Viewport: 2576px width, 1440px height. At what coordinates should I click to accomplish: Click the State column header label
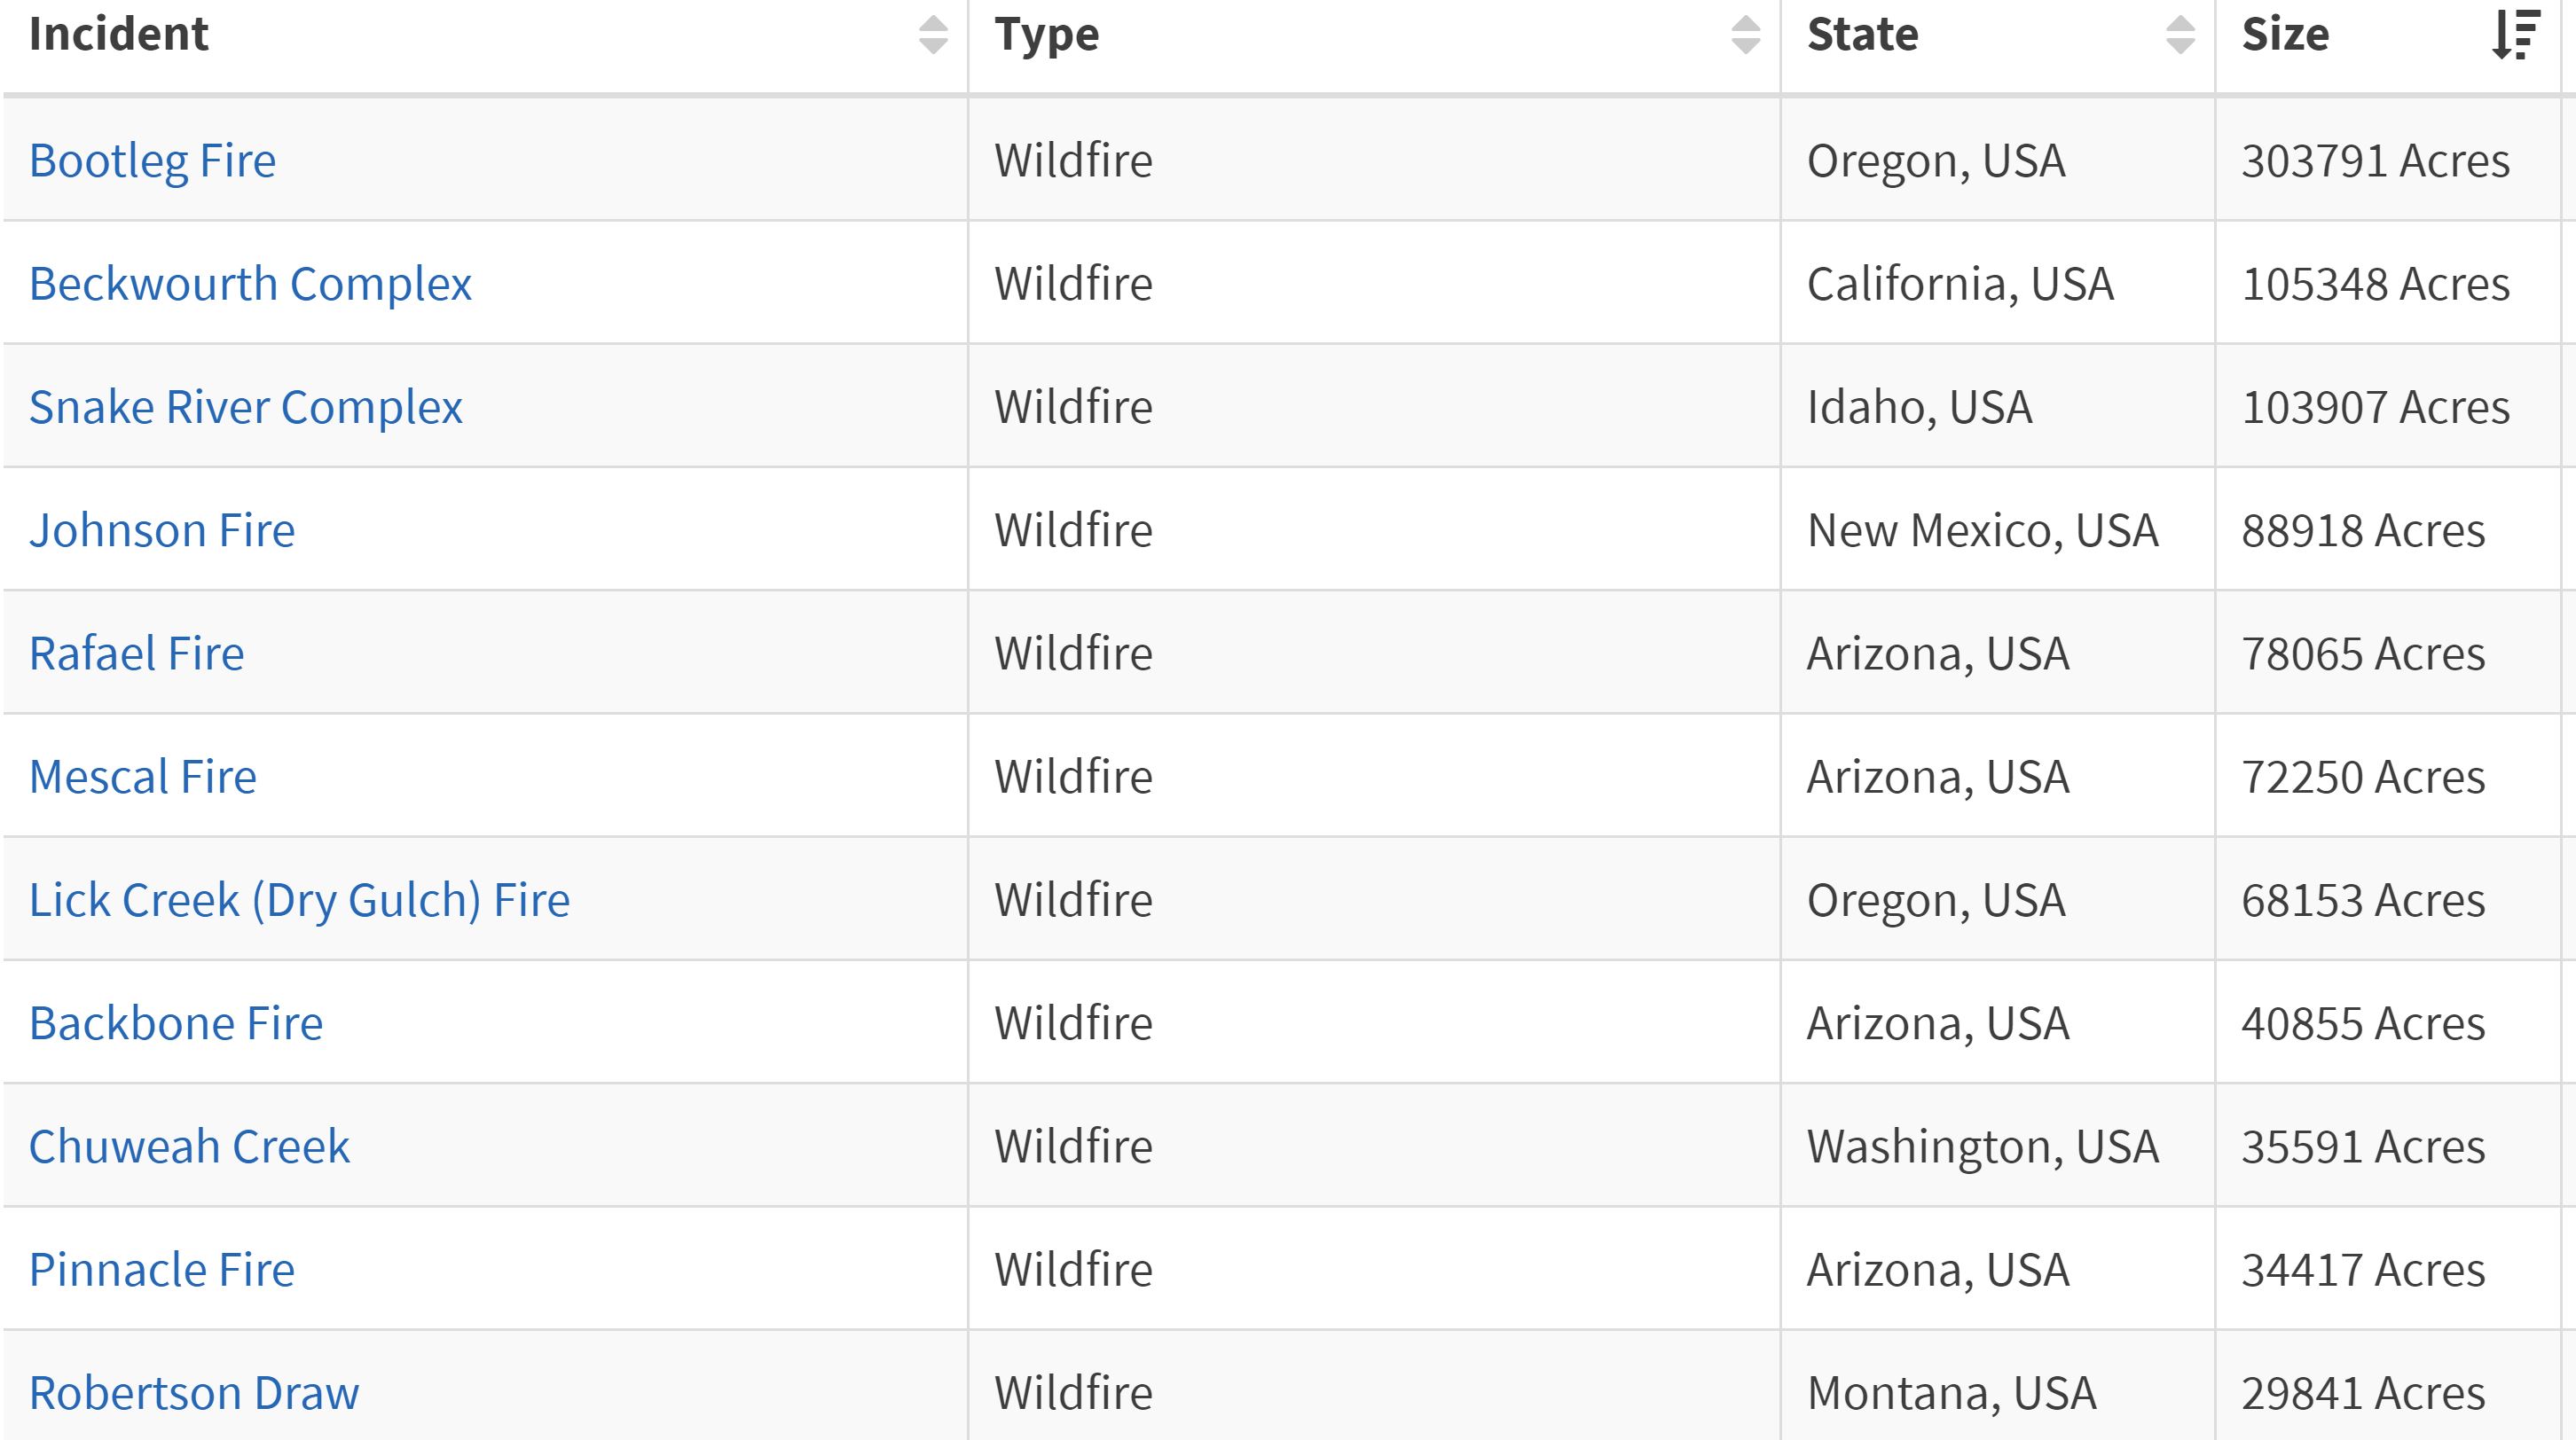click(1863, 35)
